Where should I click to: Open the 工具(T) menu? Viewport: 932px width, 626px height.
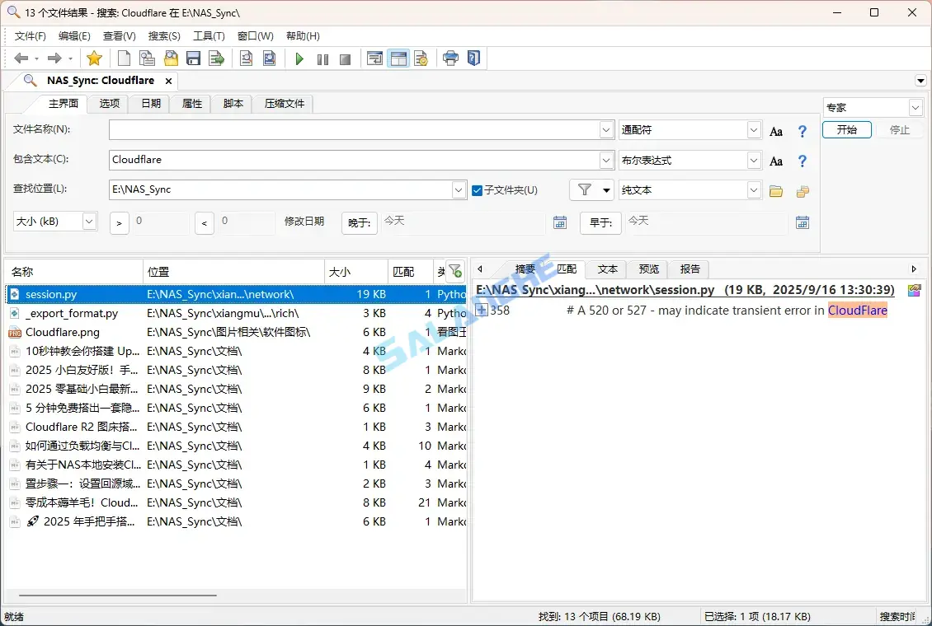[209, 35]
